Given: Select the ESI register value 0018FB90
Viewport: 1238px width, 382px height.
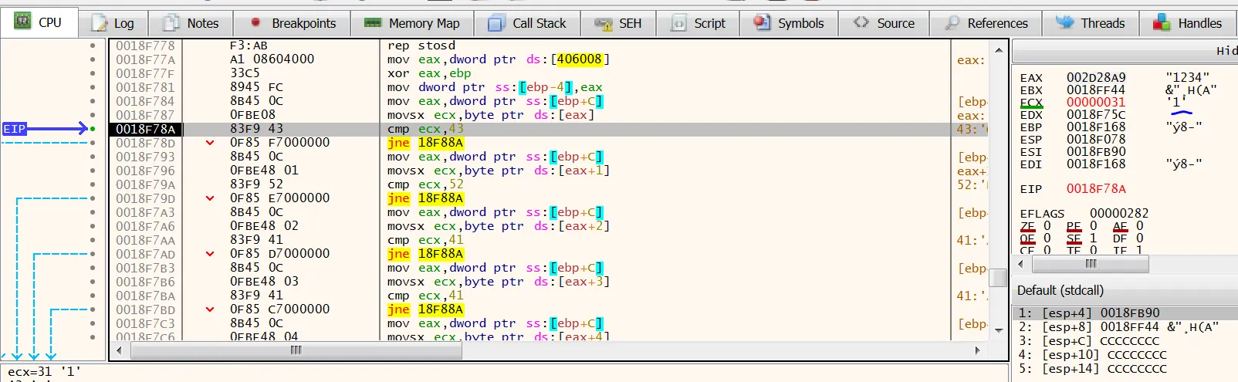Looking at the screenshot, I should (1096, 152).
